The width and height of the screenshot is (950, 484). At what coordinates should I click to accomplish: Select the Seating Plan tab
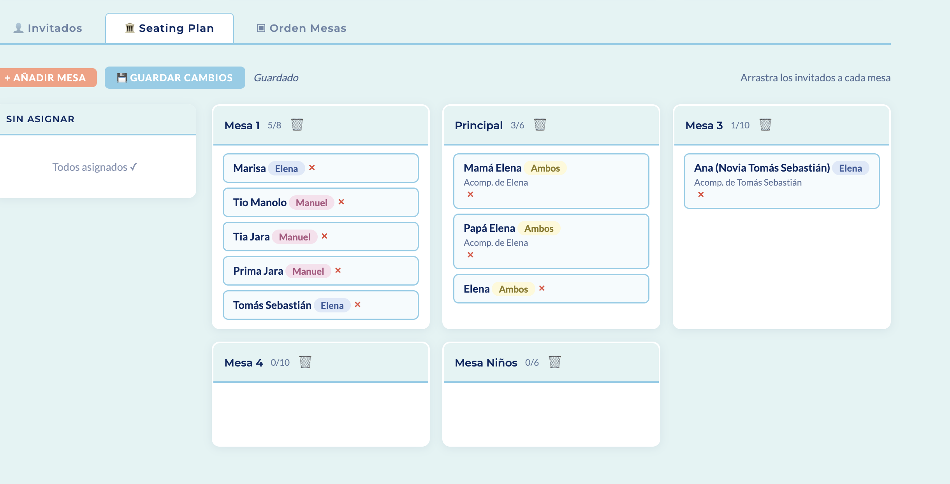pyautogui.click(x=169, y=28)
